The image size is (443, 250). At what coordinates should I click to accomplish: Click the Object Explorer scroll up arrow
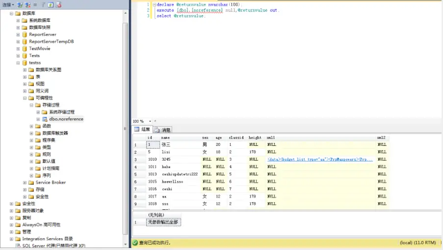coord(126,13)
